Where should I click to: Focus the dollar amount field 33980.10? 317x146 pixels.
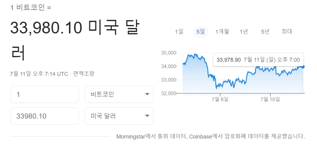pos(44,116)
